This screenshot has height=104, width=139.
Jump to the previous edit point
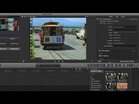coord(55,61)
